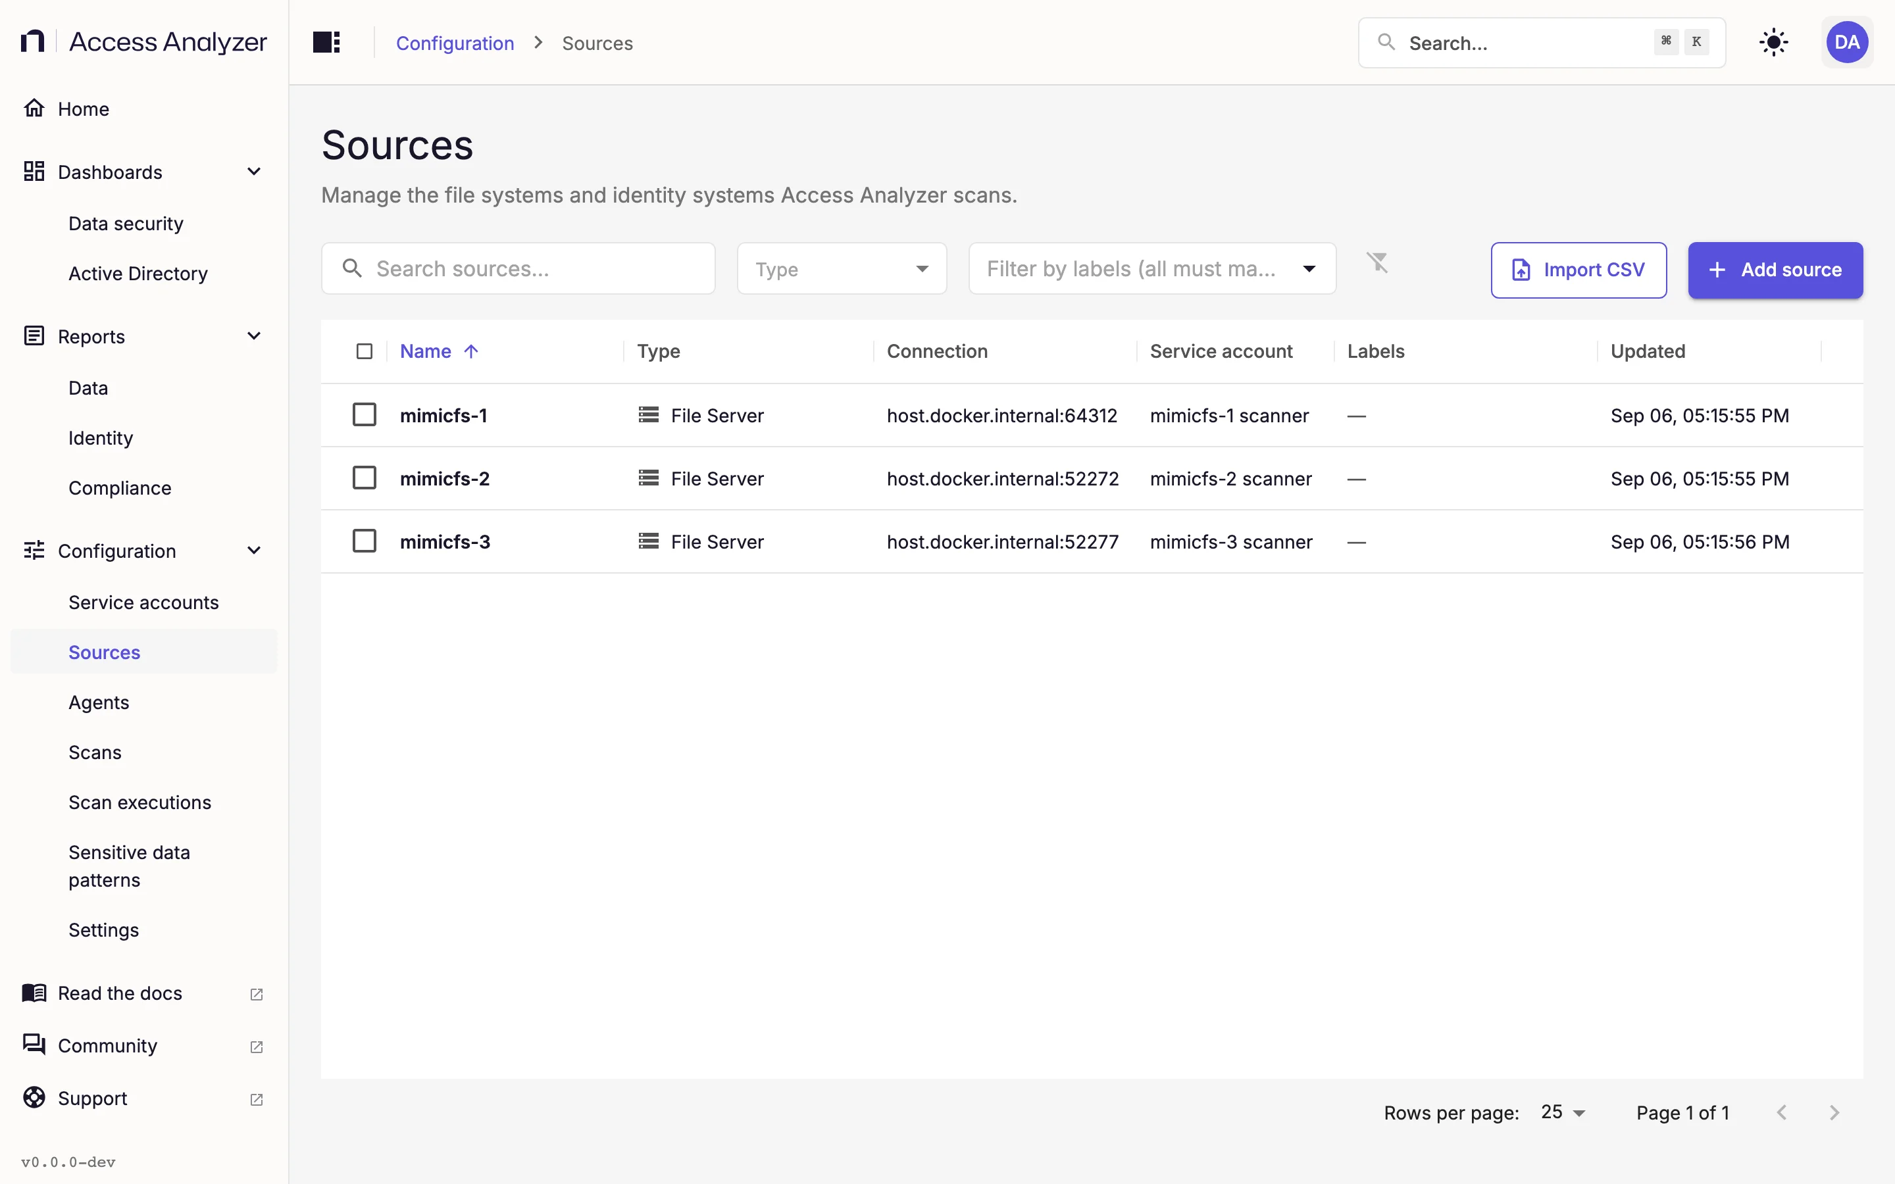Clear filters with the crossed funnel icon
This screenshot has height=1184, width=1895.
[x=1377, y=262]
